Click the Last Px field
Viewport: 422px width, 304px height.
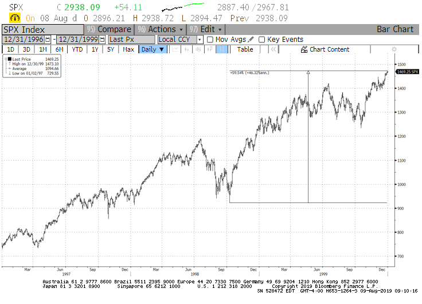(x=123, y=40)
